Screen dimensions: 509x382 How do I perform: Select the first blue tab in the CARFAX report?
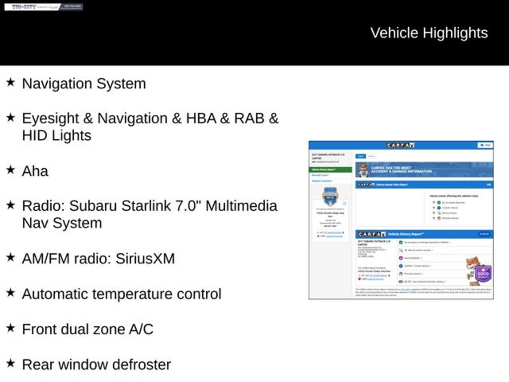pyautogui.click(x=361, y=156)
